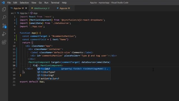This screenshot has width=179, height=101.
Task: Select the actionFailure? autocomplete suggestion
Action: click(x=74, y=79)
